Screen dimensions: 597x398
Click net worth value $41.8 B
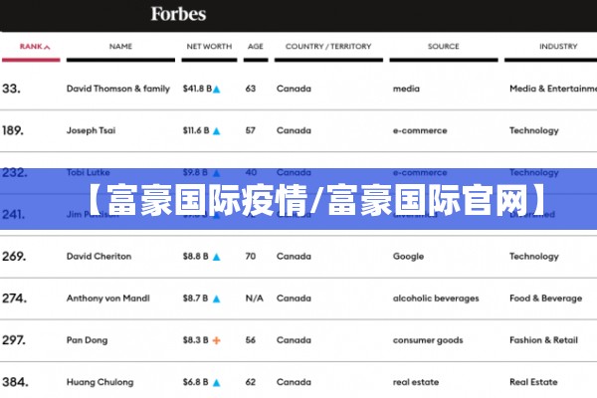pos(197,89)
